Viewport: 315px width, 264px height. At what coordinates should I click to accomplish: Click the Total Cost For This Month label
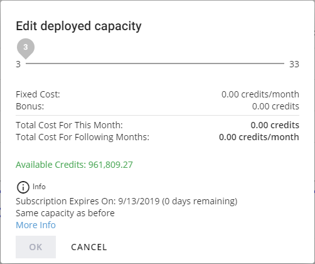tap(69, 125)
